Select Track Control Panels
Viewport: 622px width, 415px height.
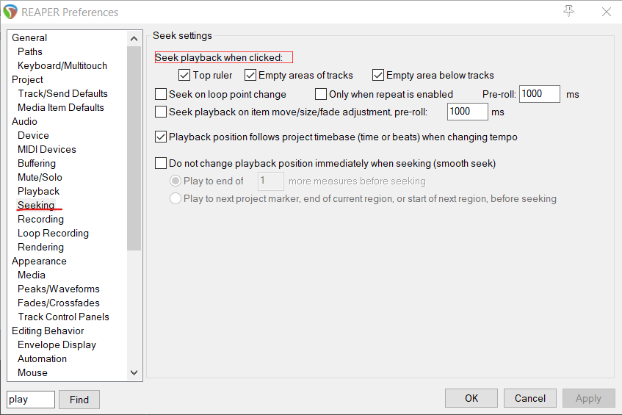tap(63, 317)
